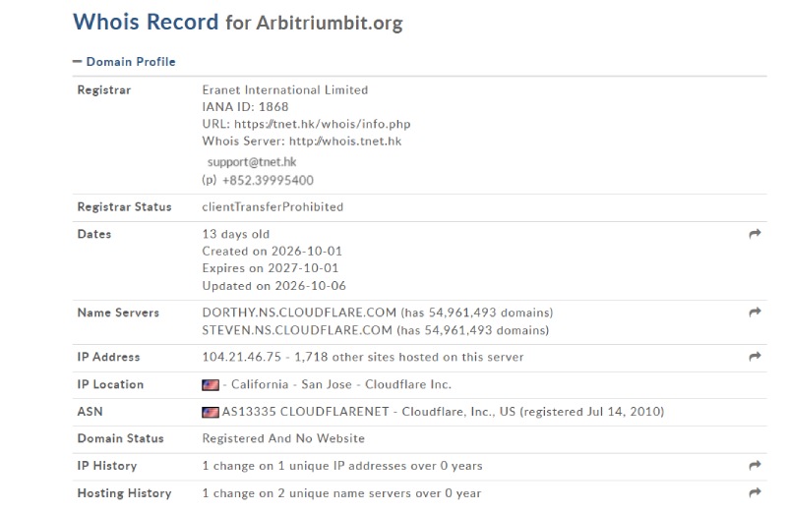Click the Whois Server whois.tnet.hk address

[345, 141]
